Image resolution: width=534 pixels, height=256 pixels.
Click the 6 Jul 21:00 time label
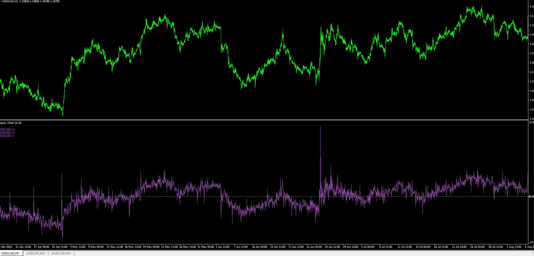tap(386, 247)
